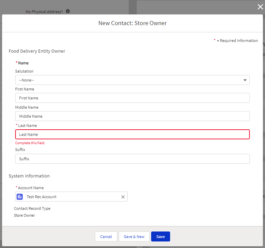Click the info icon beside No Physical Address

point(68,11)
